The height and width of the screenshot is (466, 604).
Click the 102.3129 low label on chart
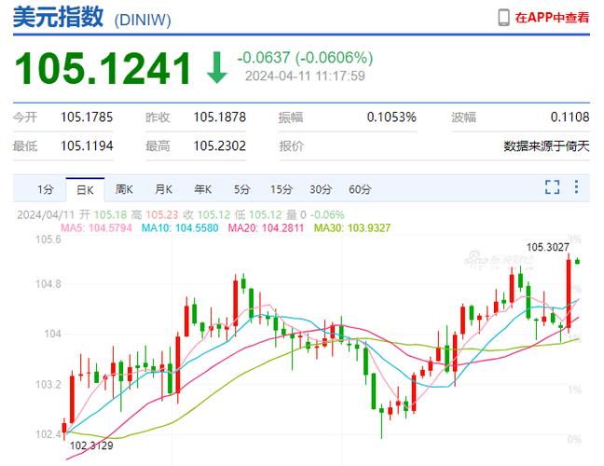91,446
